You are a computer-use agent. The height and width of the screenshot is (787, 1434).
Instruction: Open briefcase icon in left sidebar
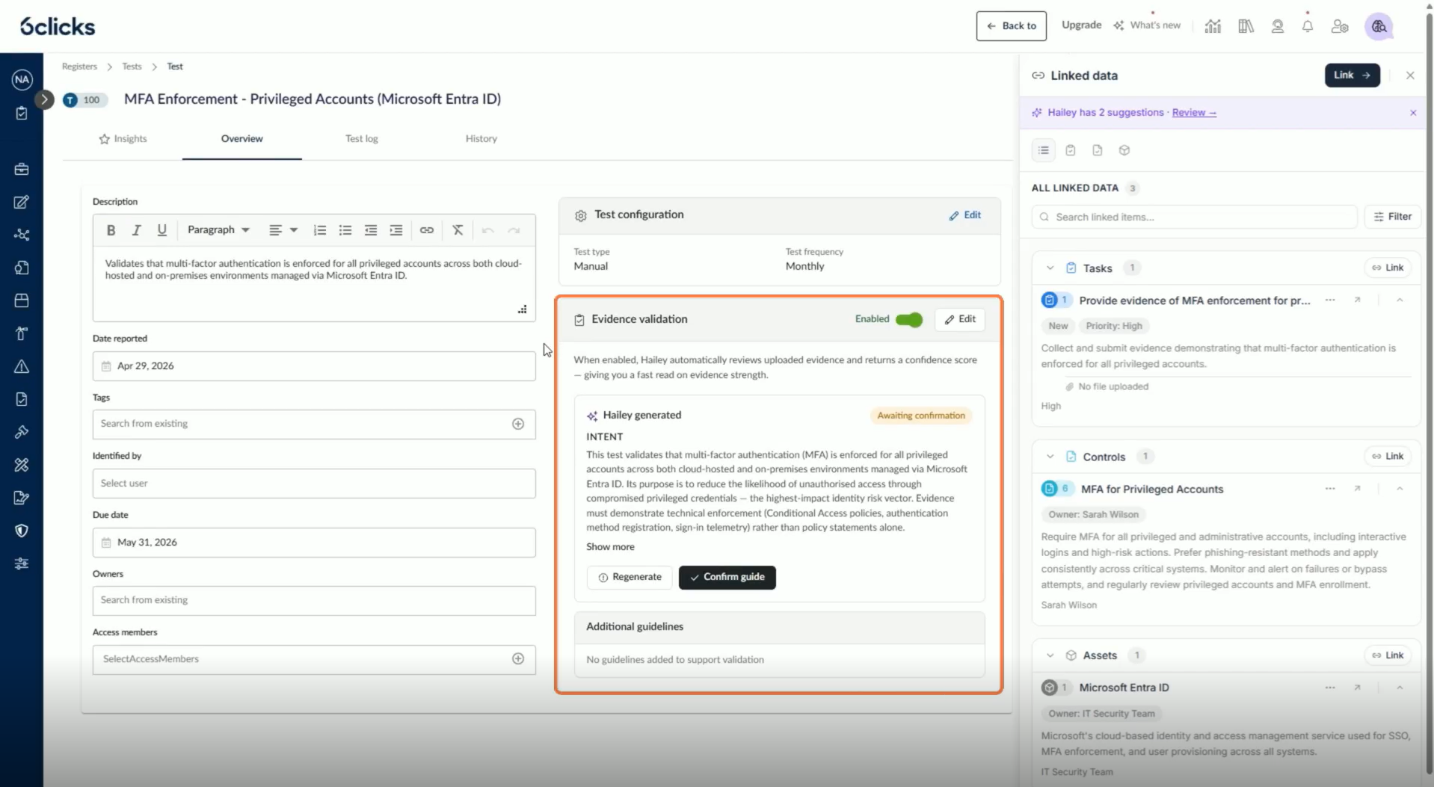point(22,169)
